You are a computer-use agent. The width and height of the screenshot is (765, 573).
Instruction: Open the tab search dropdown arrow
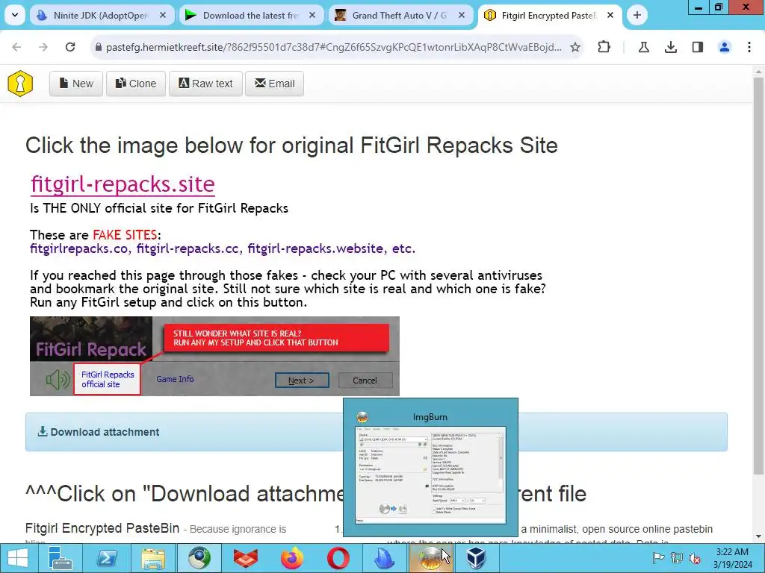tap(15, 15)
